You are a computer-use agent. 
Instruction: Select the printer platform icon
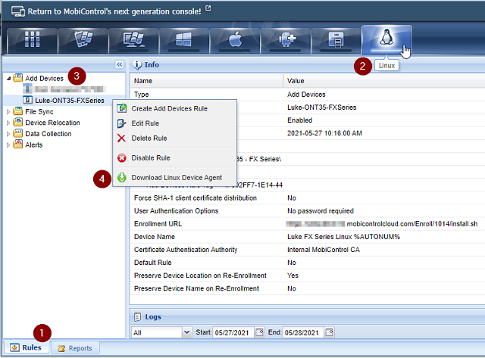point(336,41)
